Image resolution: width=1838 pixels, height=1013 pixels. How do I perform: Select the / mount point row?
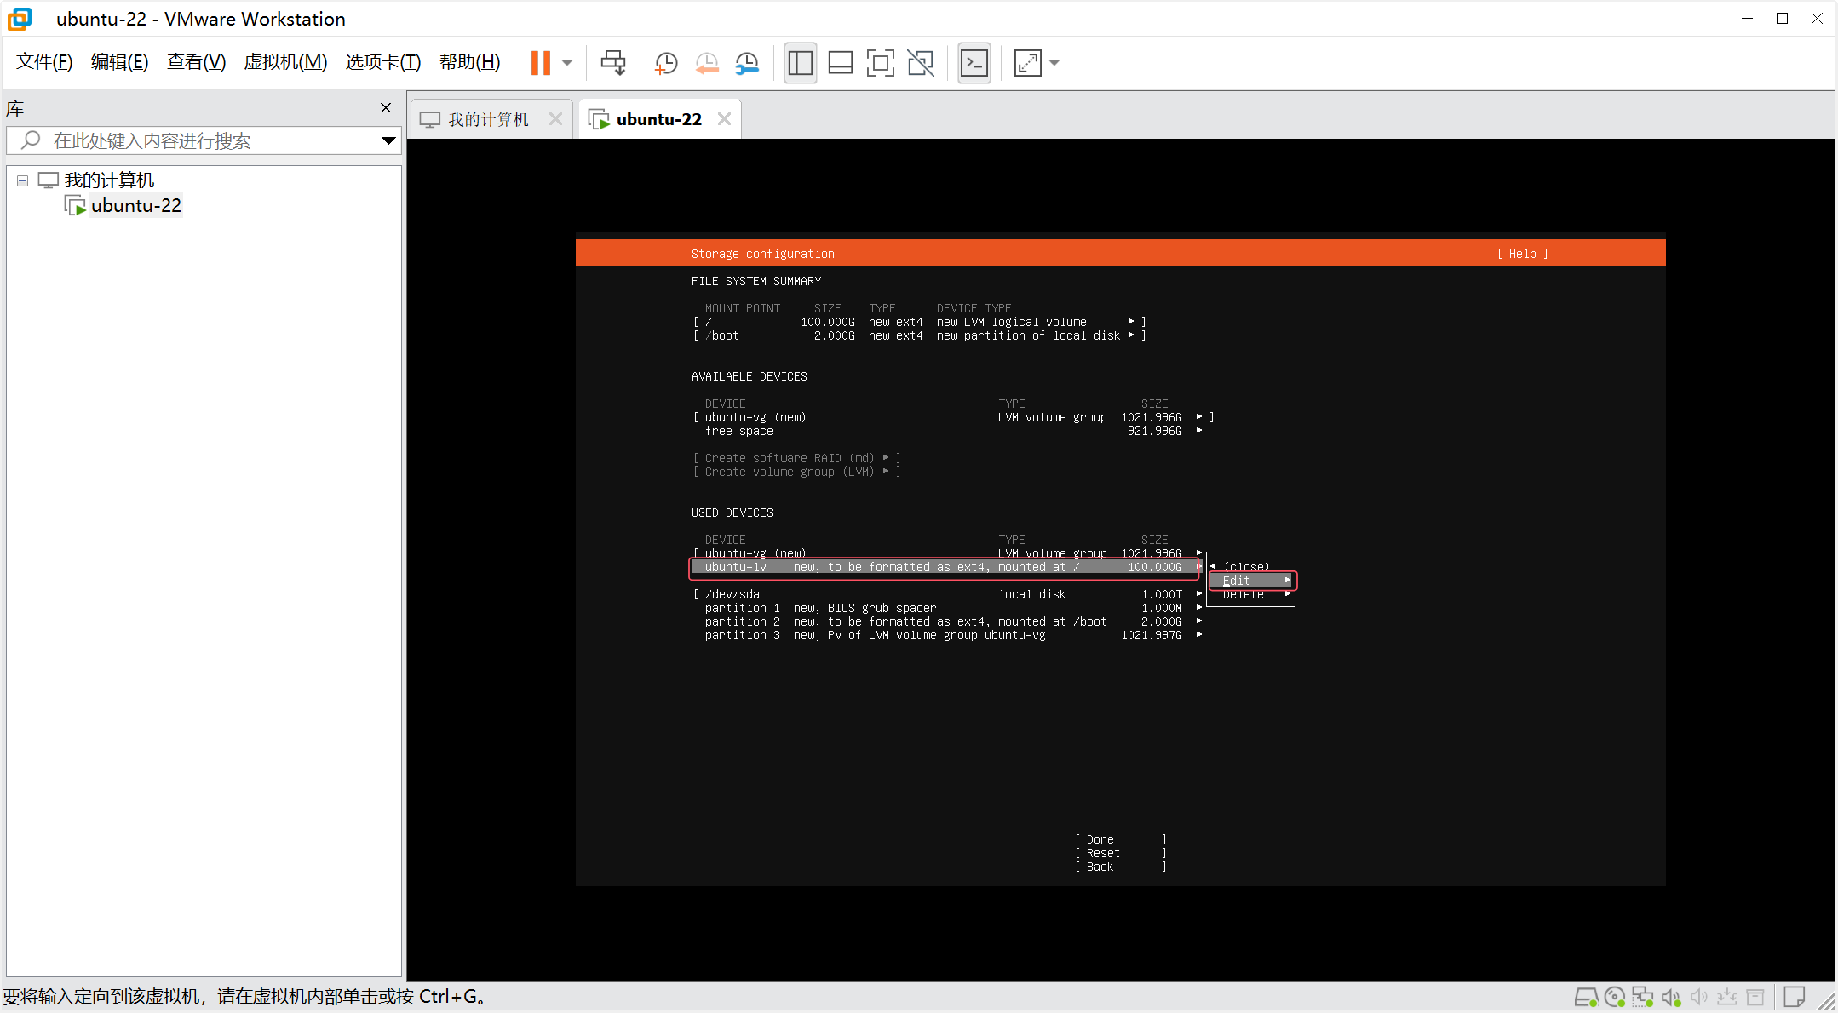pyautogui.click(x=919, y=322)
